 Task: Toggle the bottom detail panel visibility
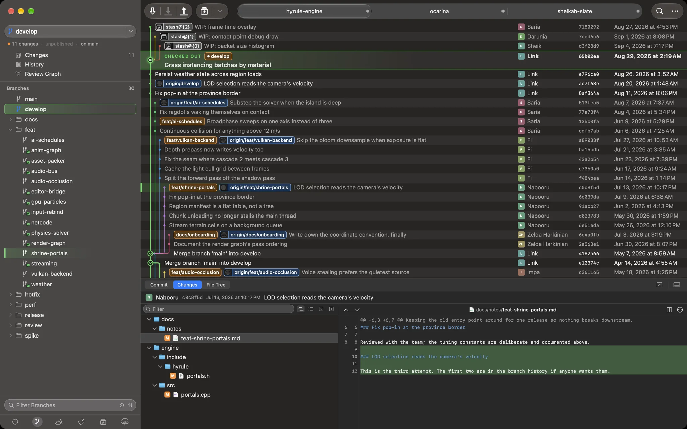click(677, 285)
